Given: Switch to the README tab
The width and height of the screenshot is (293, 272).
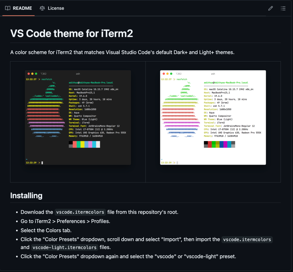Looking at the screenshot, I should pos(19,8).
